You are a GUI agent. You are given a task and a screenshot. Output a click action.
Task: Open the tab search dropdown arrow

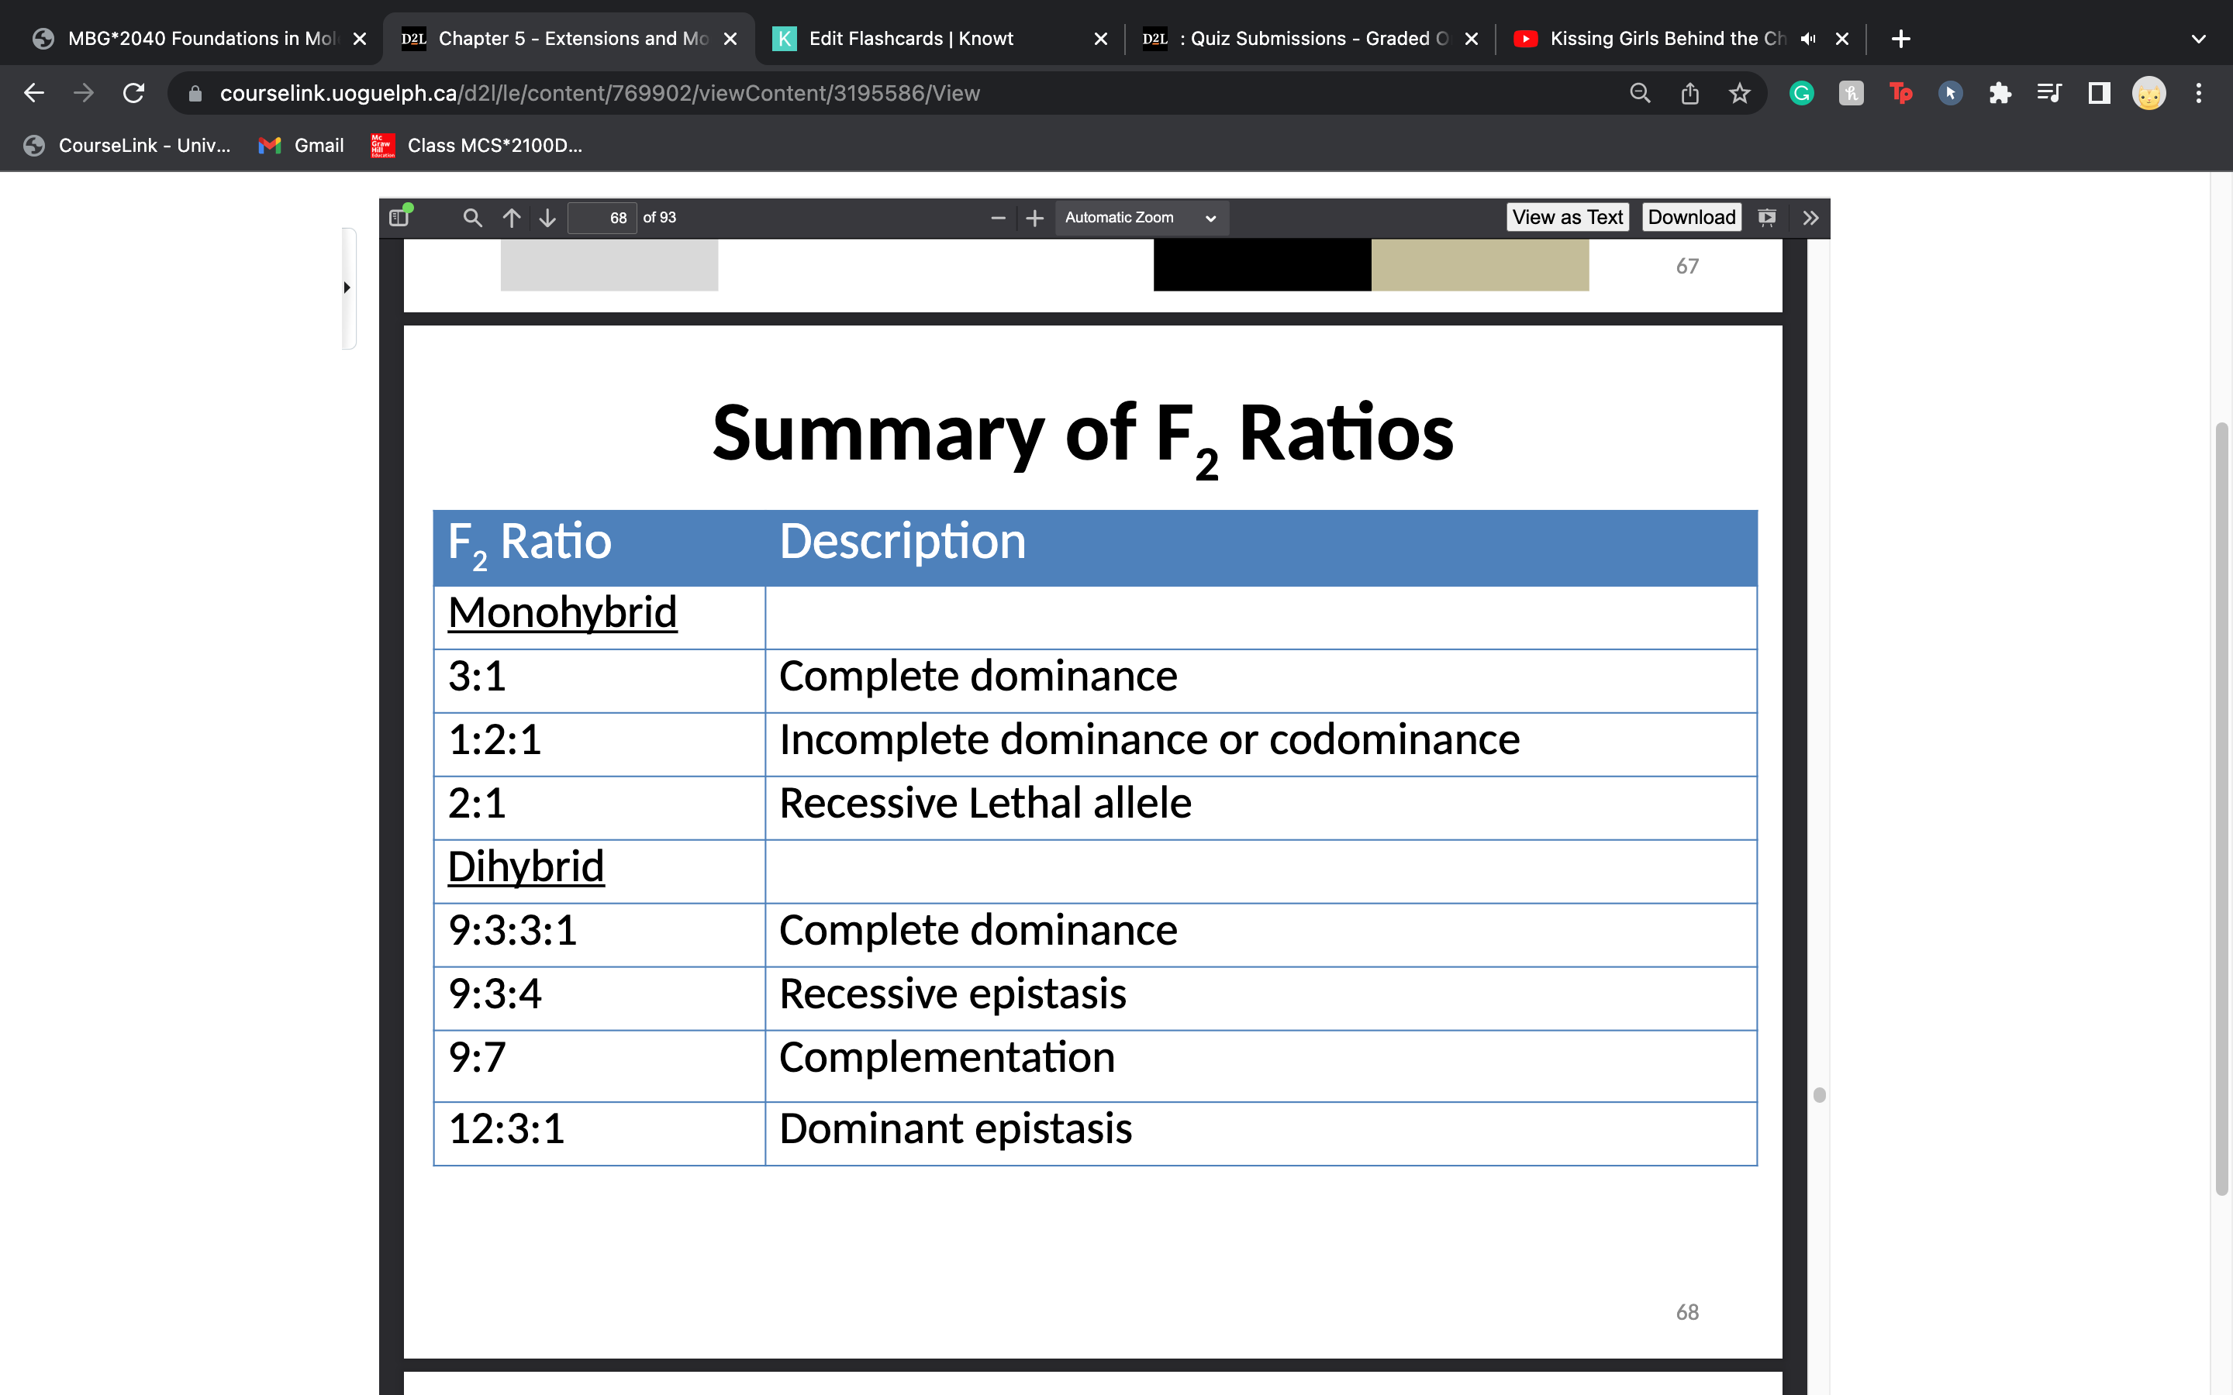click(x=2199, y=39)
